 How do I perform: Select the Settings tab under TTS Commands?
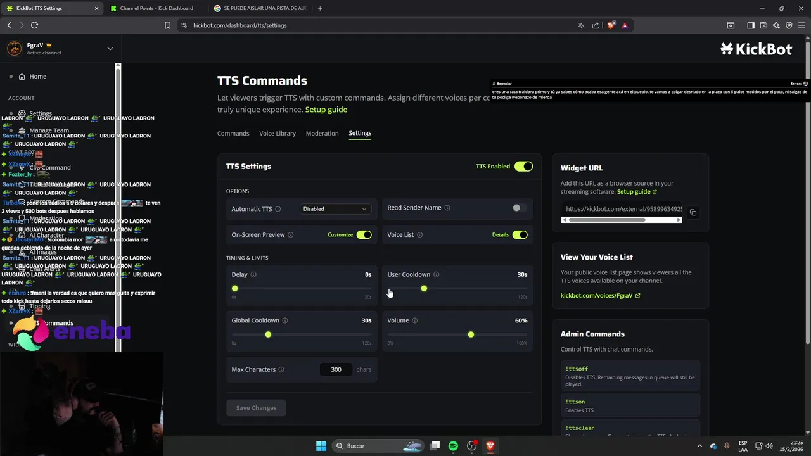[x=360, y=133]
